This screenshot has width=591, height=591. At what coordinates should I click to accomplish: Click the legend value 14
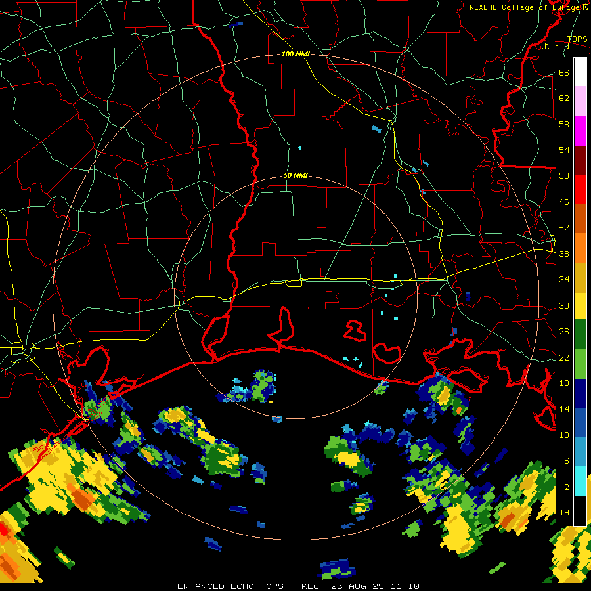(x=564, y=409)
